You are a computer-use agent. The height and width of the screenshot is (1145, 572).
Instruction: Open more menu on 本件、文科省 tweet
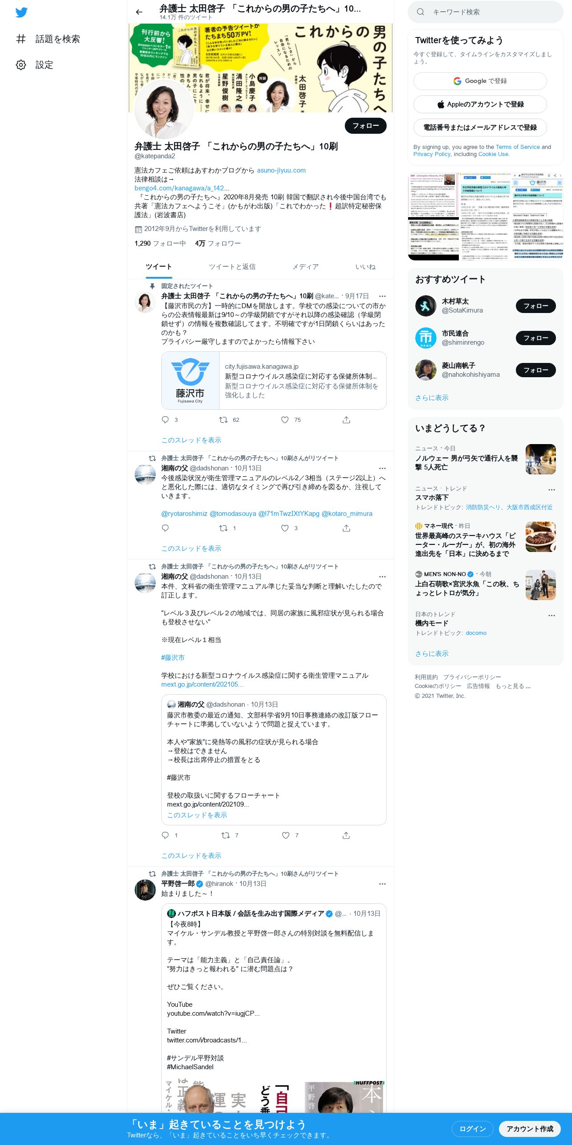coord(382,577)
